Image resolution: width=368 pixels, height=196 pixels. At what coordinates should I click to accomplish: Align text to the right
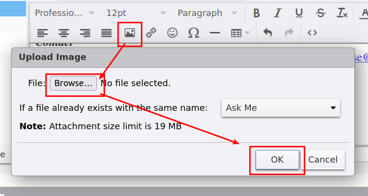[85, 33]
